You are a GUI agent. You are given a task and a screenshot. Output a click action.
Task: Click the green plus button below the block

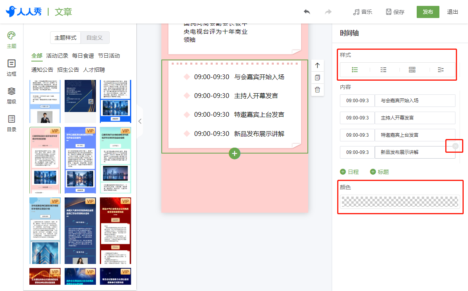[x=235, y=154]
